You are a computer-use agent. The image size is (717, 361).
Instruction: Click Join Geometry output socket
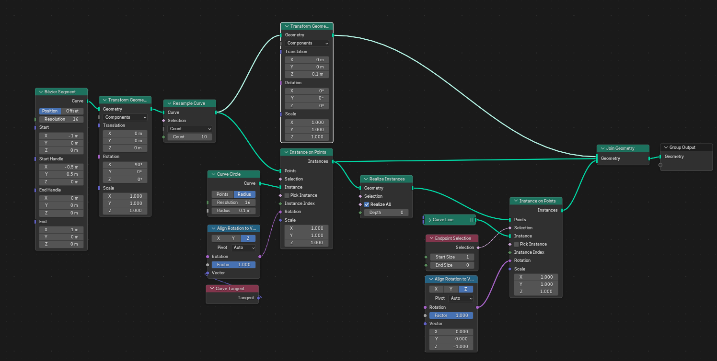click(x=649, y=158)
